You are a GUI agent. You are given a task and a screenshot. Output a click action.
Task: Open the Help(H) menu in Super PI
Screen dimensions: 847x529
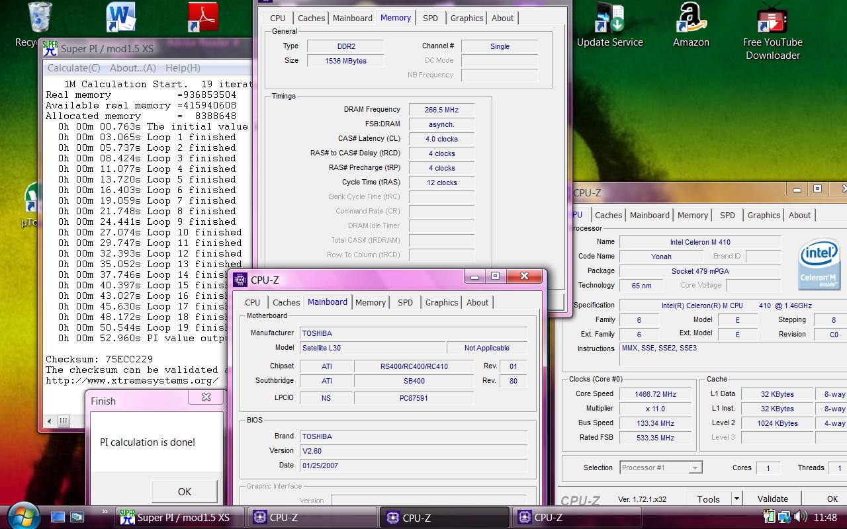[x=183, y=67]
